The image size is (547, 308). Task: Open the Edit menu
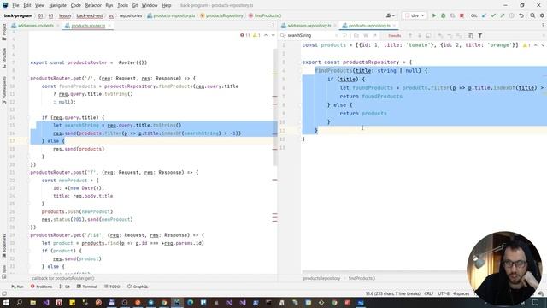pos(27,6)
